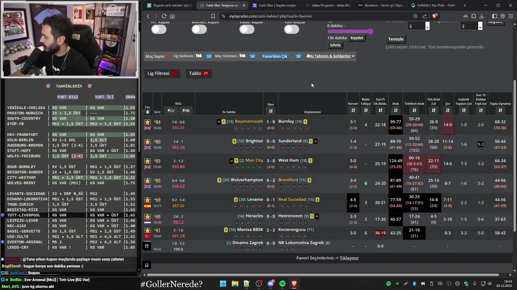
Task: Click the favorite star for Bournemouth row
Action: (x=147, y=122)
